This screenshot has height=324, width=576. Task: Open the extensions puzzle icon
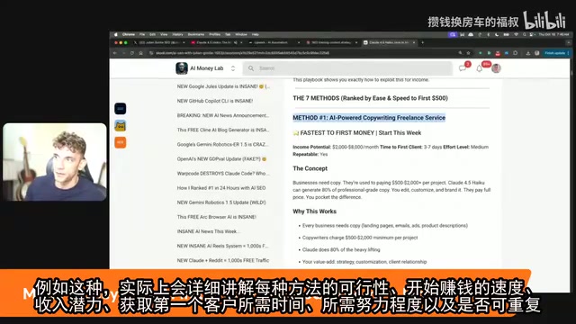click(516, 53)
